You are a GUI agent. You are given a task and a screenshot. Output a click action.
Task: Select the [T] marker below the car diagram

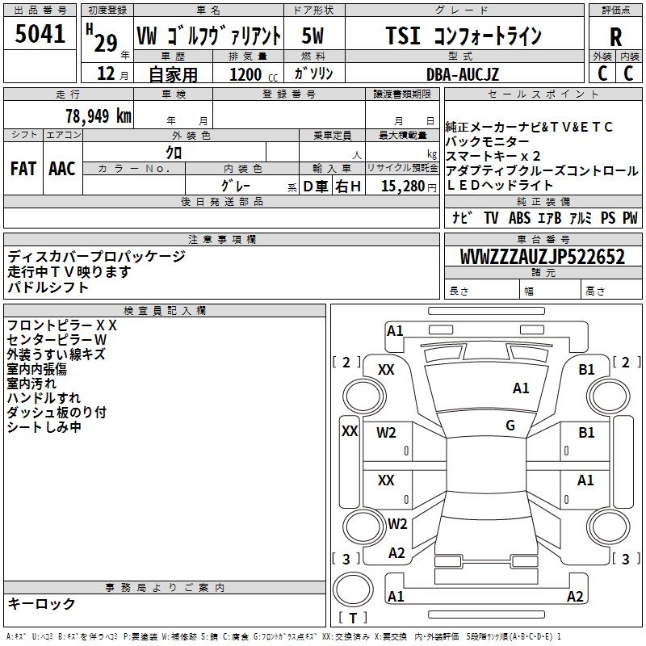352,619
